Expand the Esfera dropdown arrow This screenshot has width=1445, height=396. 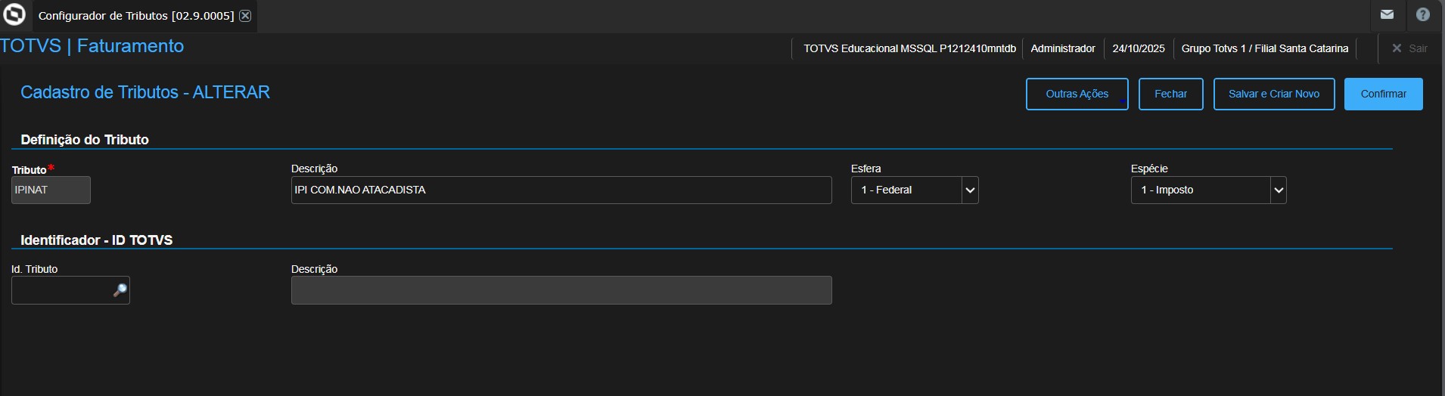[970, 190]
